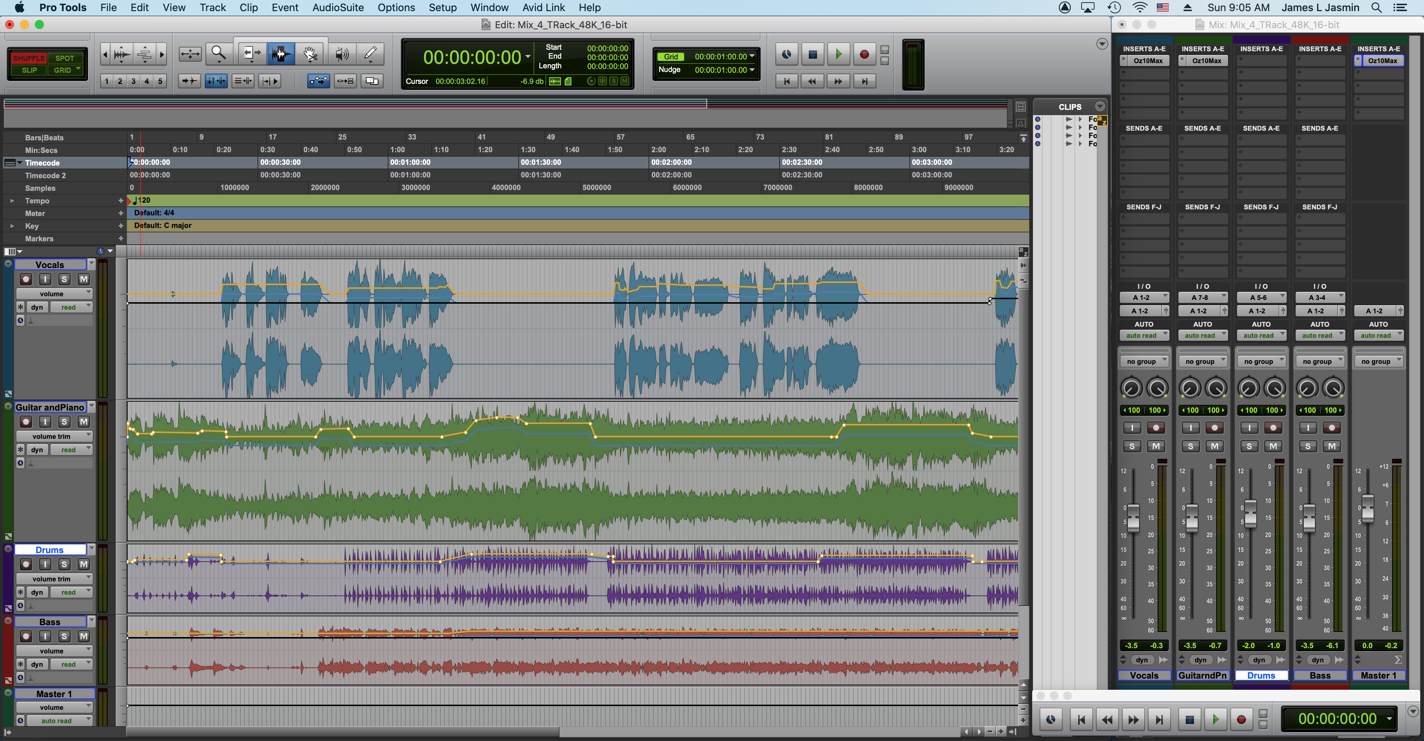Select the Zoomer magnifying glass tool
This screenshot has width=1424, height=741.
point(219,53)
